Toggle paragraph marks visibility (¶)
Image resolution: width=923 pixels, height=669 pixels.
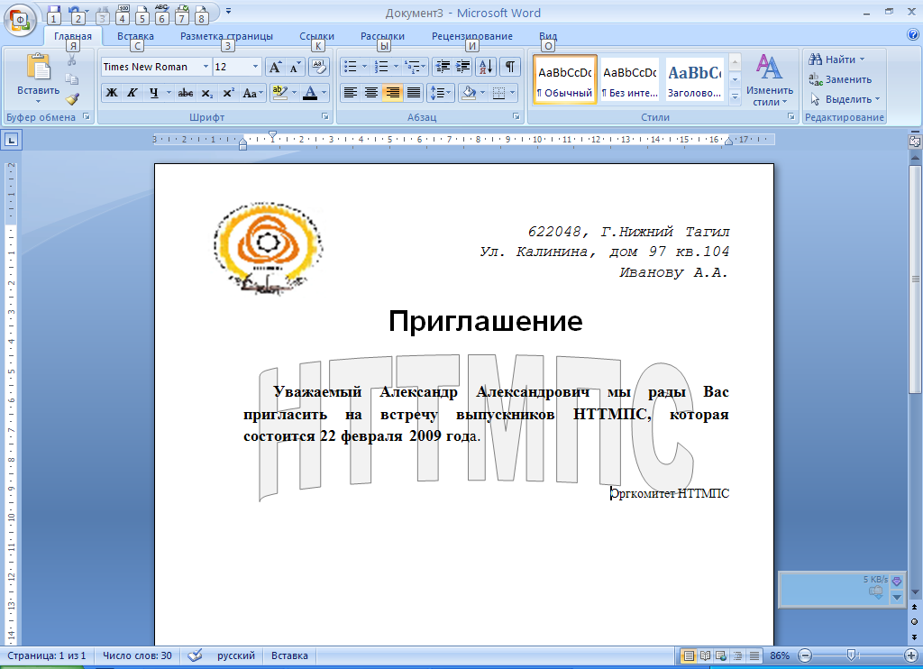click(510, 67)
